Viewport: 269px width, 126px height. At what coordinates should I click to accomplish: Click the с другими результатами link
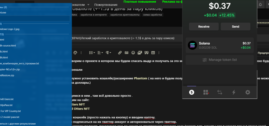click(x=18, y=124)
